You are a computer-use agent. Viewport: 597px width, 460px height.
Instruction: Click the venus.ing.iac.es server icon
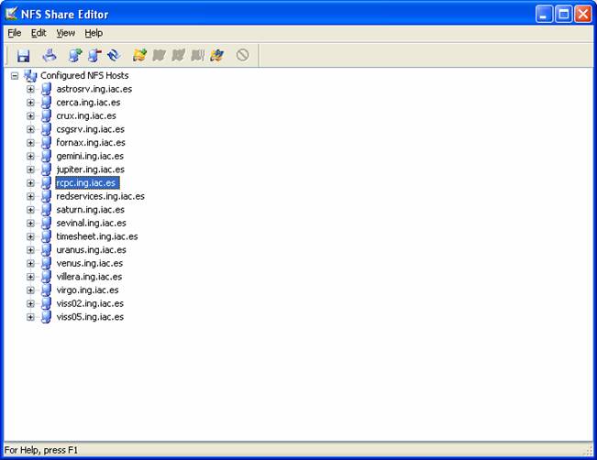click(x=46, y=263)
